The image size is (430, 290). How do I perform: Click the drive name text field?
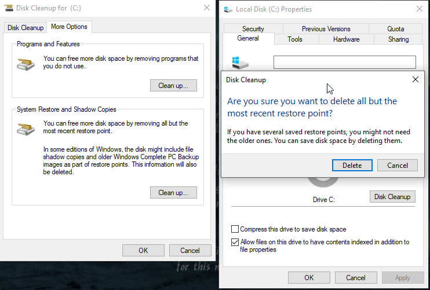tap(344, 62)
